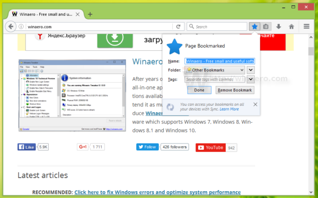The height and width of the screenshot is (198, 318).
Task: Click the green download ad button
Action: (115, 41)
